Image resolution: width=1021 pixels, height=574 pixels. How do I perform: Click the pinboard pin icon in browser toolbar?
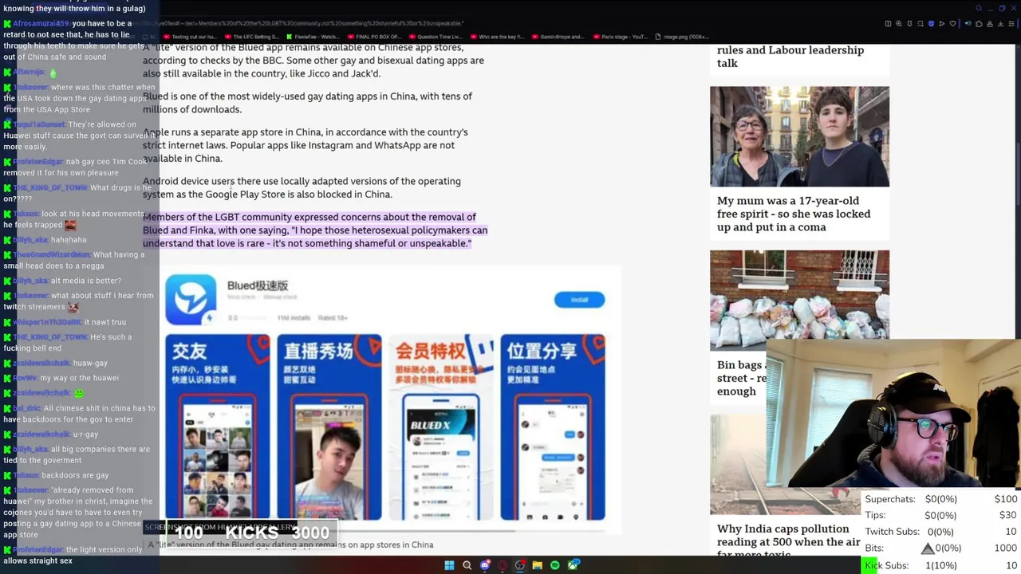click(909, 24)
